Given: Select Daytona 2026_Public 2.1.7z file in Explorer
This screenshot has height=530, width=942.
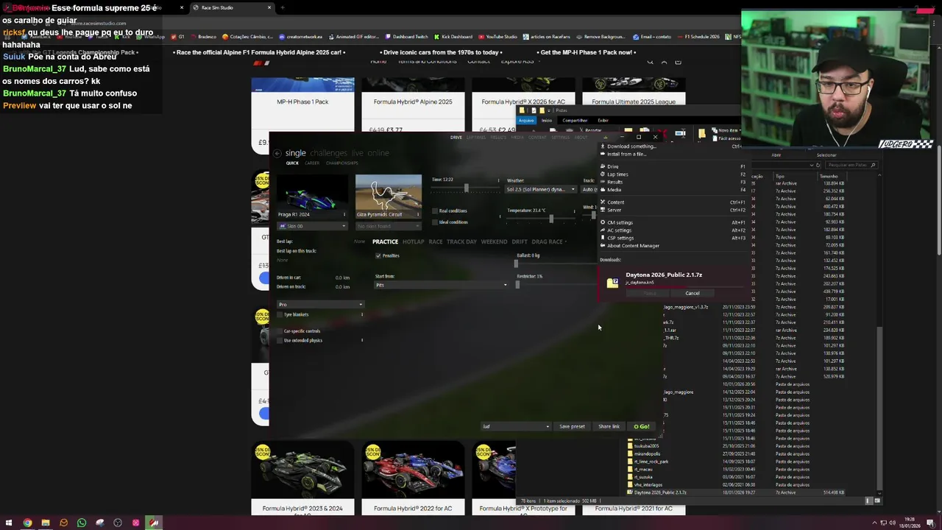Looking at the screenshot, I should click(659, 492).
